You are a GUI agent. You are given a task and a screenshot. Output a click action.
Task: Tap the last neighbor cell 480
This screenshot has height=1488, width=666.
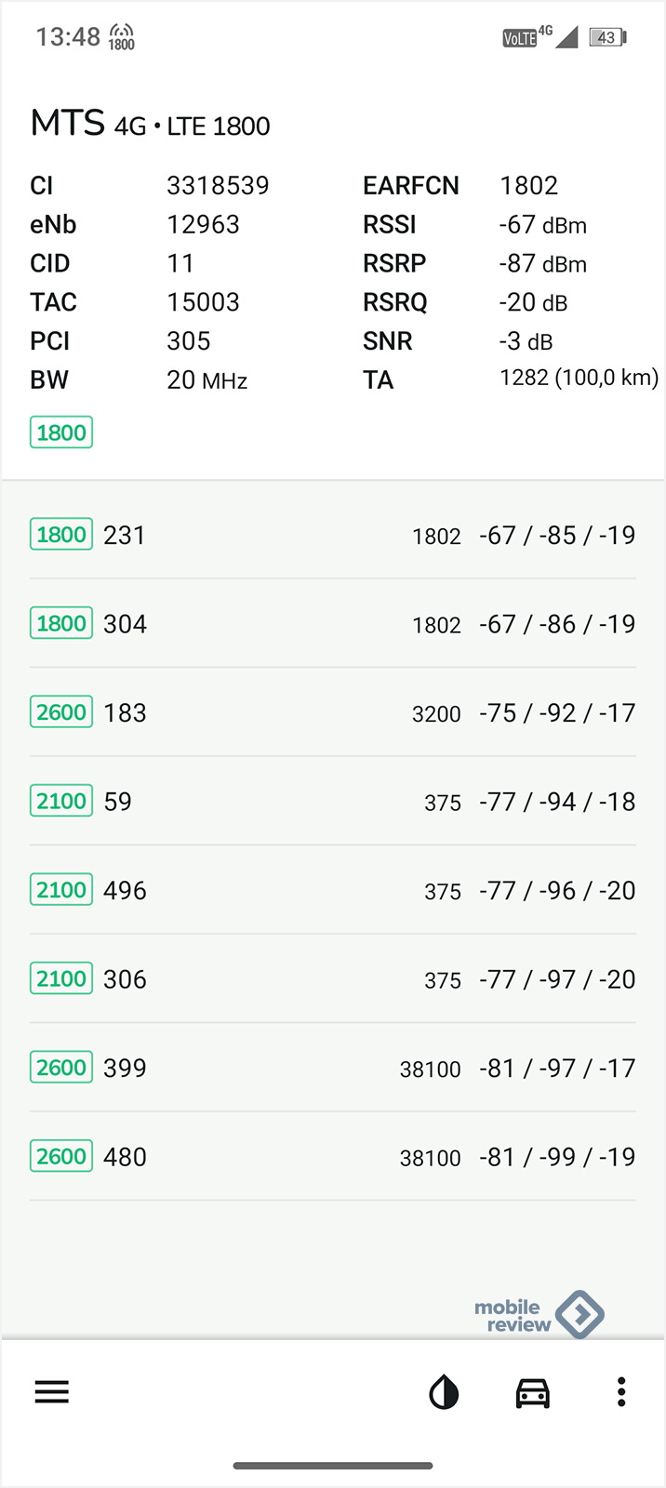pos(333,1157)
